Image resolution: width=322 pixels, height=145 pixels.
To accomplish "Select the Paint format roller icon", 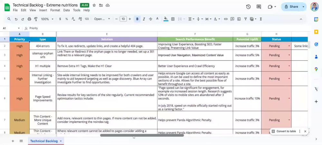I will (x=36, y=19).
